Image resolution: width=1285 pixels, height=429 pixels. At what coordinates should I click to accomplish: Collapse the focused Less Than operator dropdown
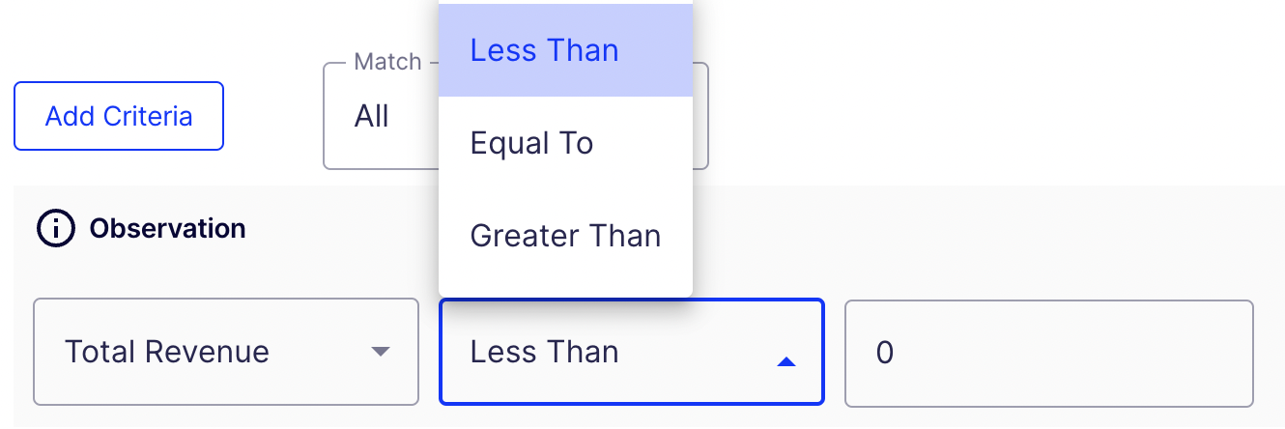632,352
